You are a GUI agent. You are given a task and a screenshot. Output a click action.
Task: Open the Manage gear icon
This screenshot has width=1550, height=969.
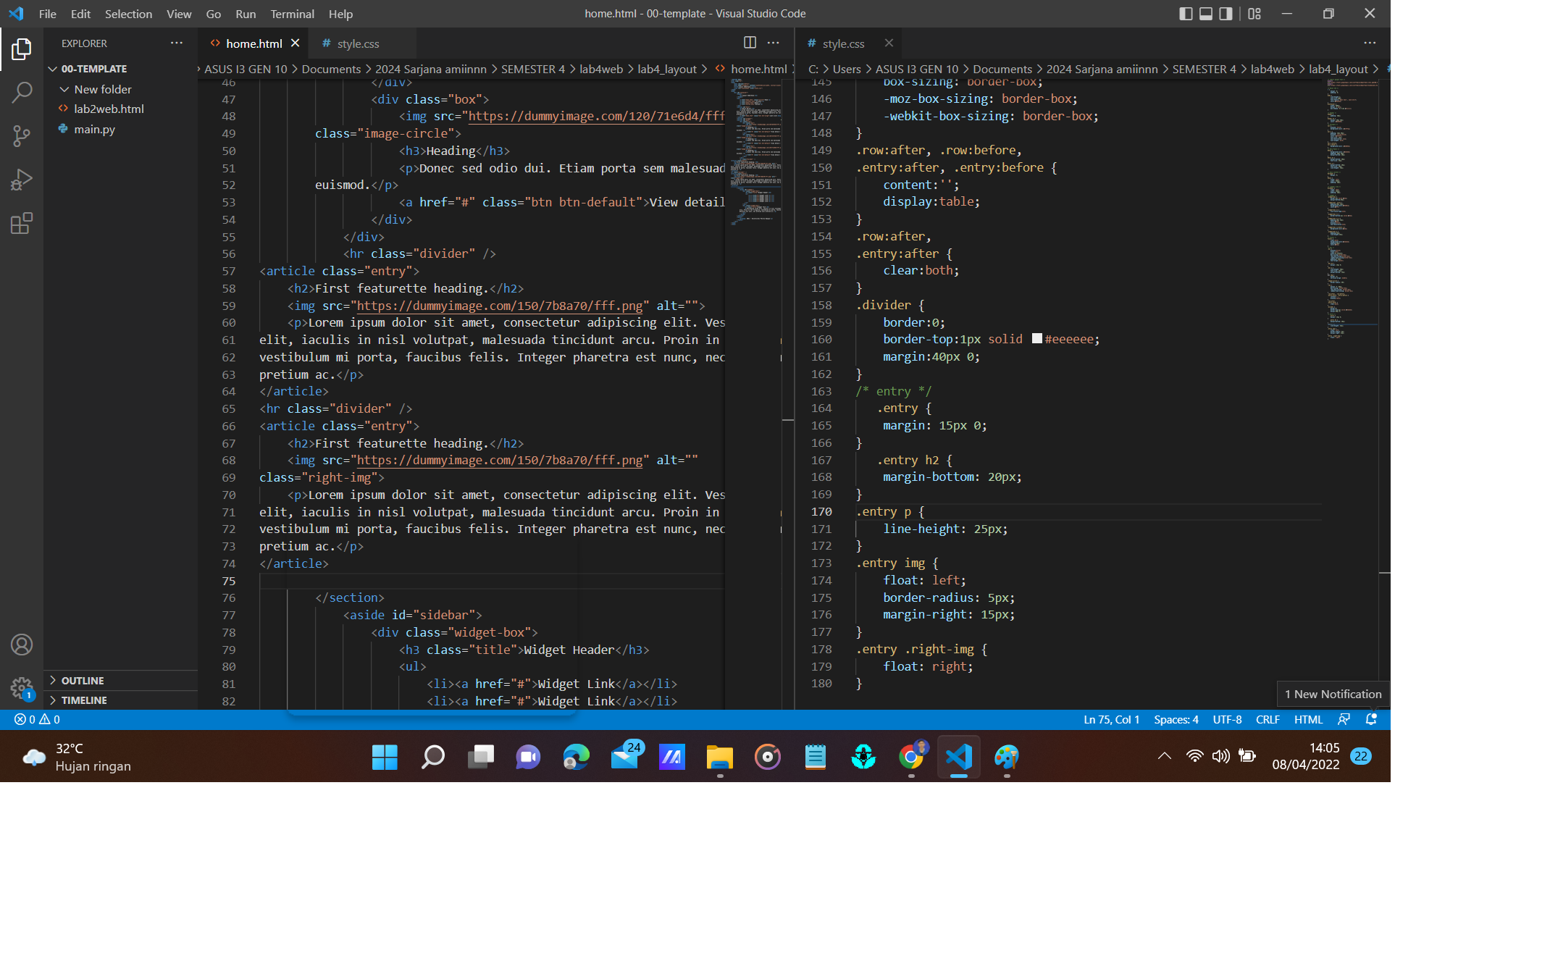[x=21, y=688]
